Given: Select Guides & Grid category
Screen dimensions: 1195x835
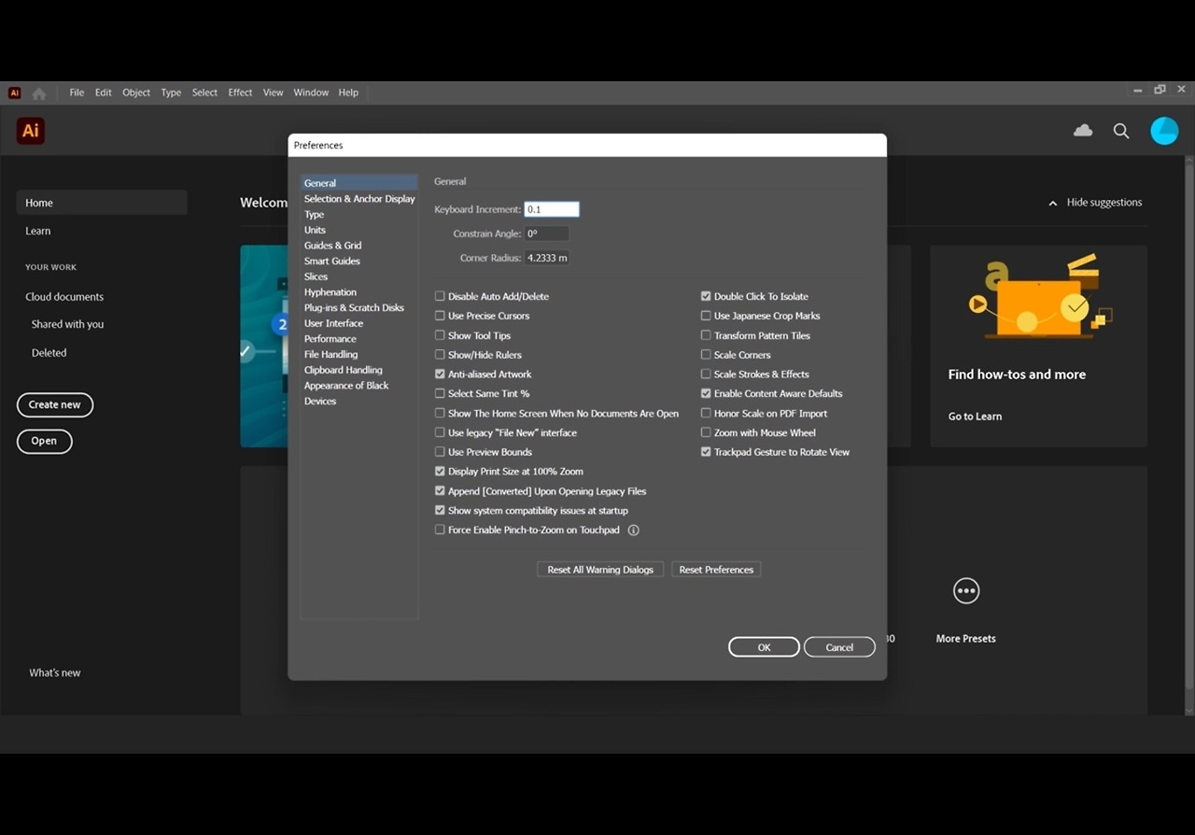Looking at the screenshot, I should pyautogui.click(x=333, y=246).
